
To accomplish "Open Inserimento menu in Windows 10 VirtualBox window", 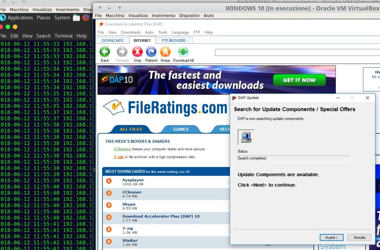I will pyautogui.click(x=163, y=16).
